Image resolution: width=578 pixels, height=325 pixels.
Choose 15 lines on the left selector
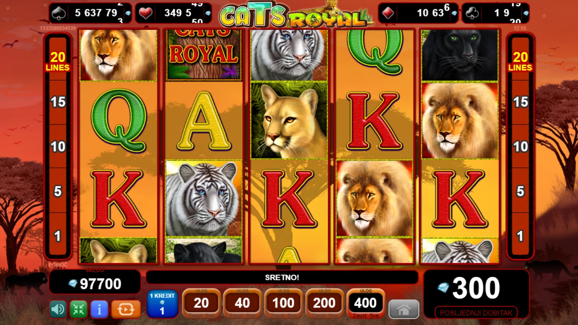(x=58, y=102)
